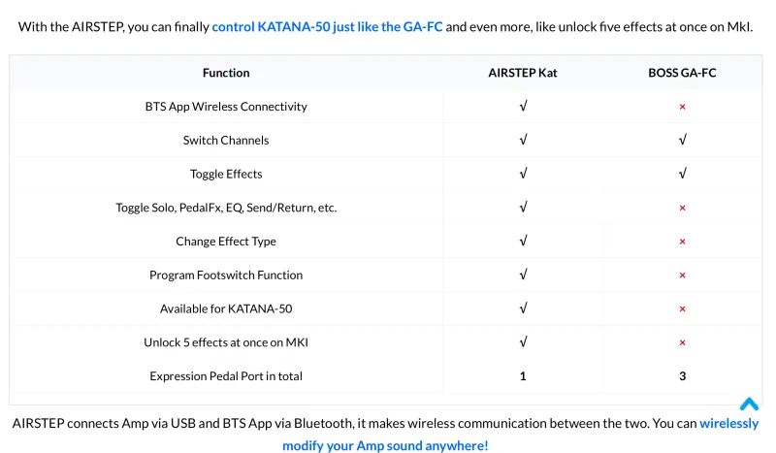Image resolution: width=776 pixels, height=453 pixels.
Task: Click the red X for Program Footswitch Function
Action: (x=682, y=275)
